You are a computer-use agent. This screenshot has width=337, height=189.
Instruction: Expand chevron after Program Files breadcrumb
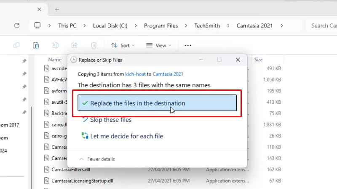tap(186, 26)
